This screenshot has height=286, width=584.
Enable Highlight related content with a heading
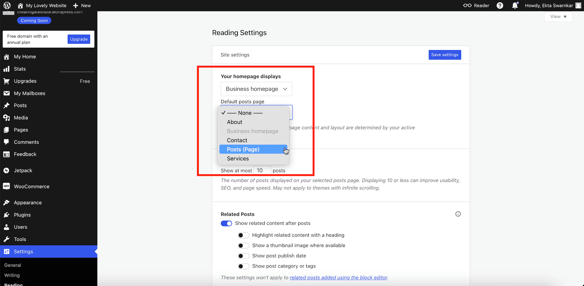243,235
